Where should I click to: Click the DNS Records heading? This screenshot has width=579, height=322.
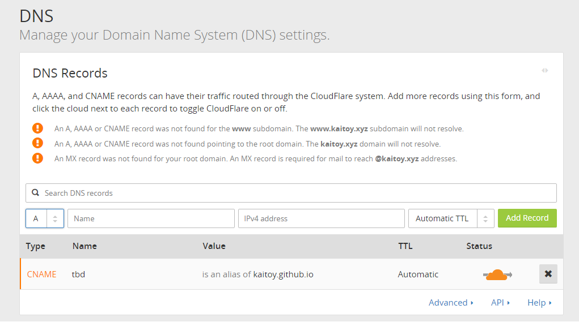pos(70,73)
